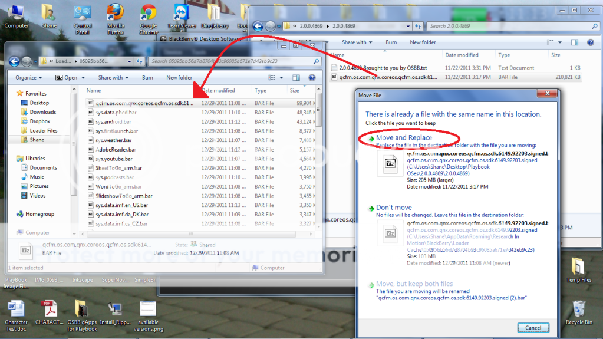The height and width of the screenshot is (339, 603).
Task: Go back in the Loader Cache window
Action: (14, 61)
